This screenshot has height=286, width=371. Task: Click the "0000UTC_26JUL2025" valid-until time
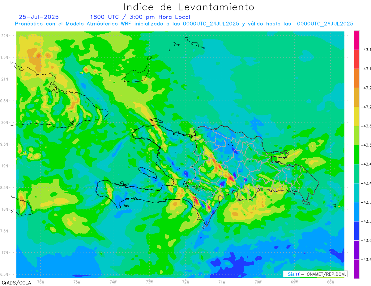point(325,24)
